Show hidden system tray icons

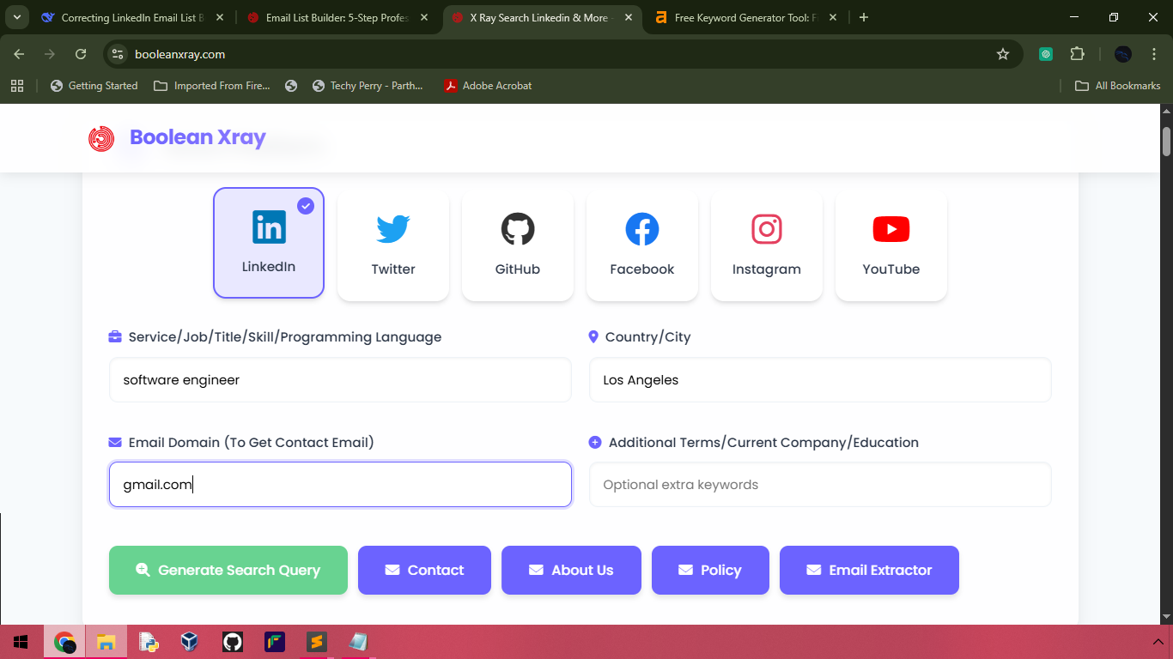1157,642
